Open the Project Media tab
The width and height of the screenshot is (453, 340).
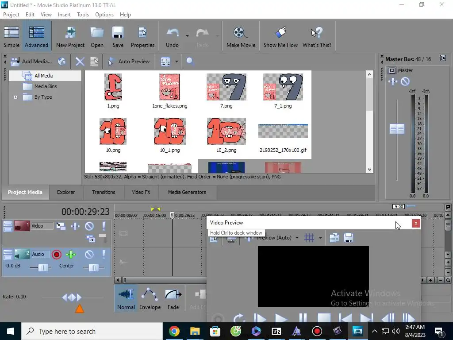(x=25, y=192)
